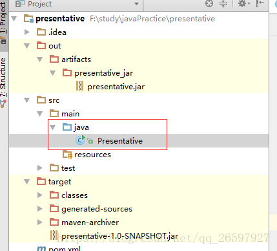The height and width of the screenshot is (251, 277).
Task: Collapse the presentative root node arrow
Action: (14, 19)
